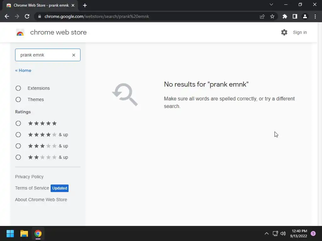Filter by four stars & up
This screenshot has width=322, height=241.
[18, 135]
